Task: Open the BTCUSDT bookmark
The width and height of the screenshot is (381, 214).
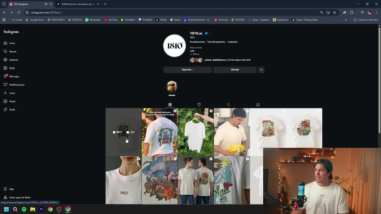Action: point(238,20)
